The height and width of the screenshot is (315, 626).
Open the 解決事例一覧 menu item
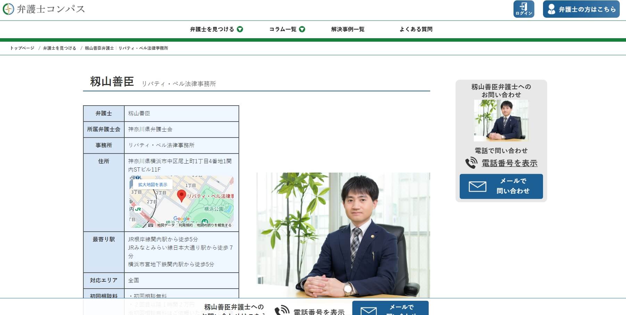pyautogui.click(x=348, y=29)
